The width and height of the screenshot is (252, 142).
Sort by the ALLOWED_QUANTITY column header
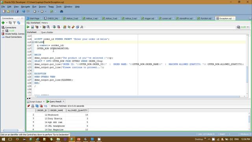tap(78, 110)
